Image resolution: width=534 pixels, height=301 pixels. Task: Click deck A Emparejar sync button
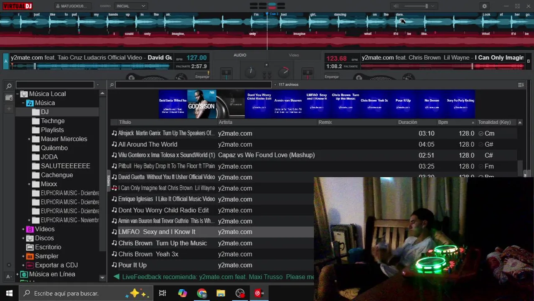click(x=202, y=77)
